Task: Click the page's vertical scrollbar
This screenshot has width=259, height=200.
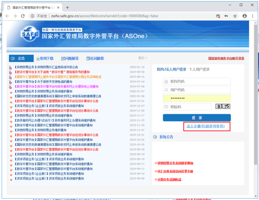Action: [256, 100]
